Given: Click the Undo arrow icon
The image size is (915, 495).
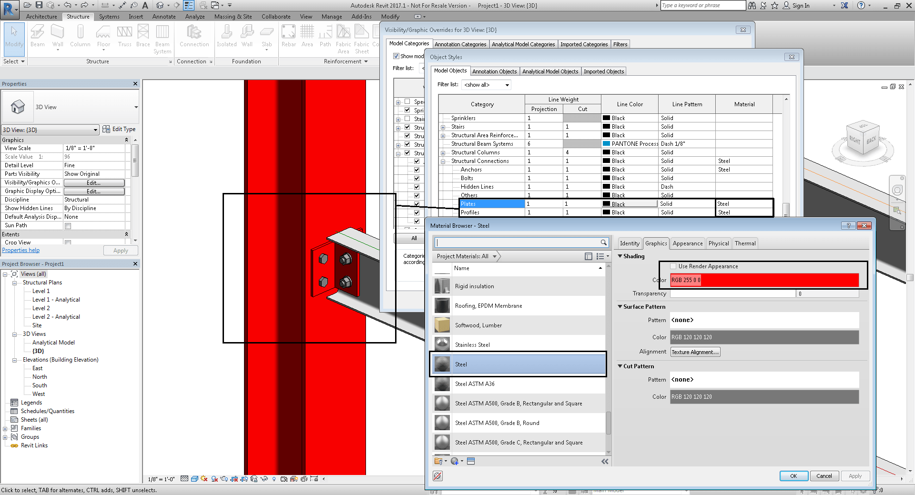Looking at the screenshot, I should click(x=68, y=5).
